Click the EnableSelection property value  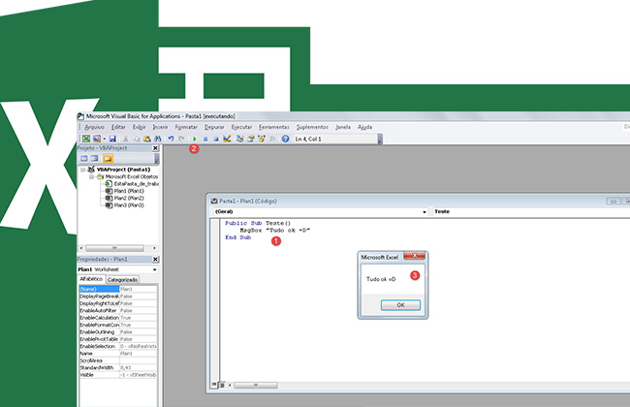(x=139, y=346)
